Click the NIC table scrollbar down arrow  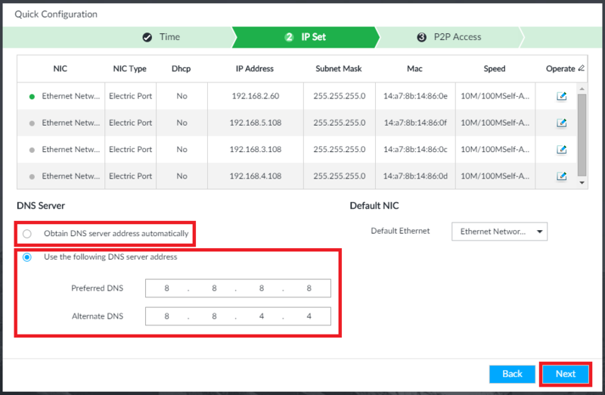click(x=582, y=182)
